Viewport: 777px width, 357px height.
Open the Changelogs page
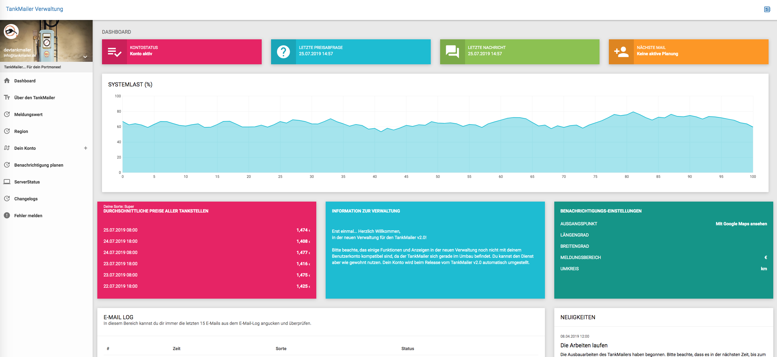pyautogui.click(x=46, y=199)
